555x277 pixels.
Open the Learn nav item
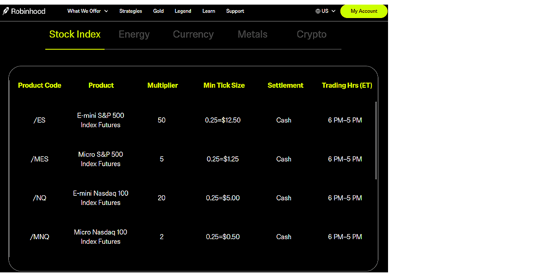[x=209, y=11]
